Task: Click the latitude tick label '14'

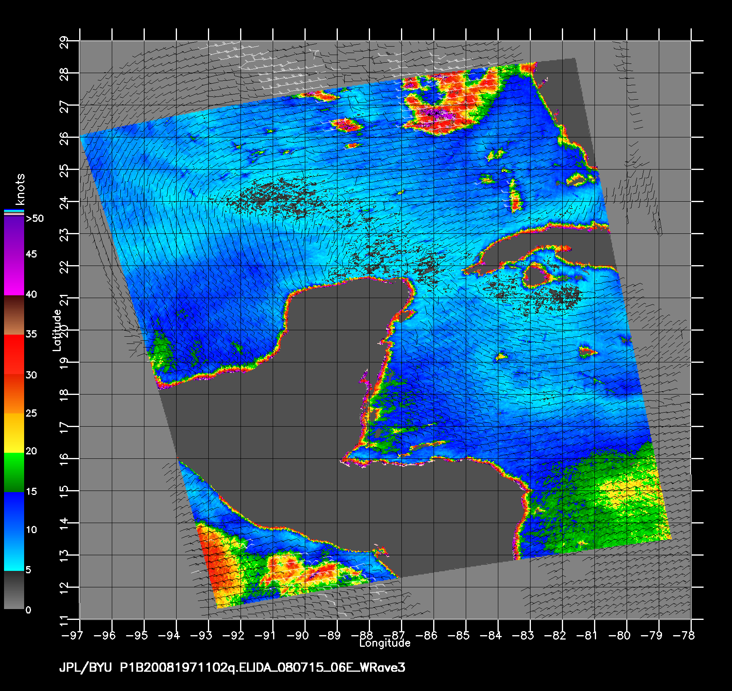Action: pos(64,523)
